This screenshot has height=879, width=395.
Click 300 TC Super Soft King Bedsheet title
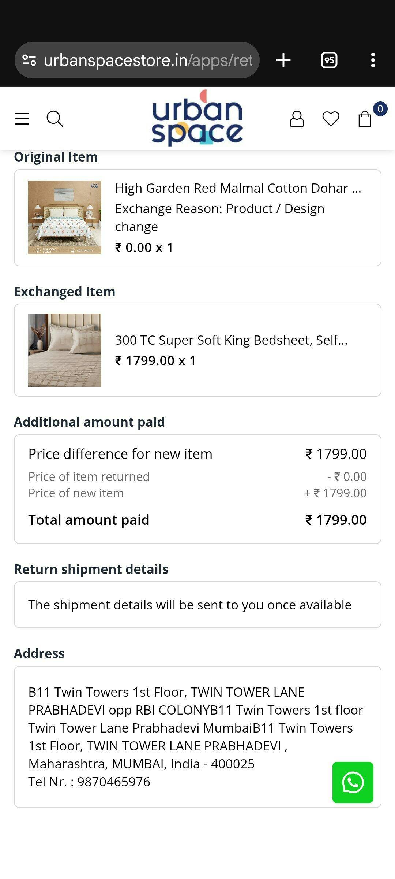pos(231,340)
